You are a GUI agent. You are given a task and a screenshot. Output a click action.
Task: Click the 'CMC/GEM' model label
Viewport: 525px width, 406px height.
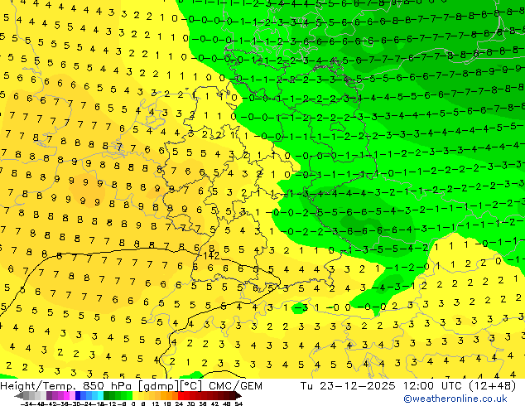[x=235, y=386]
